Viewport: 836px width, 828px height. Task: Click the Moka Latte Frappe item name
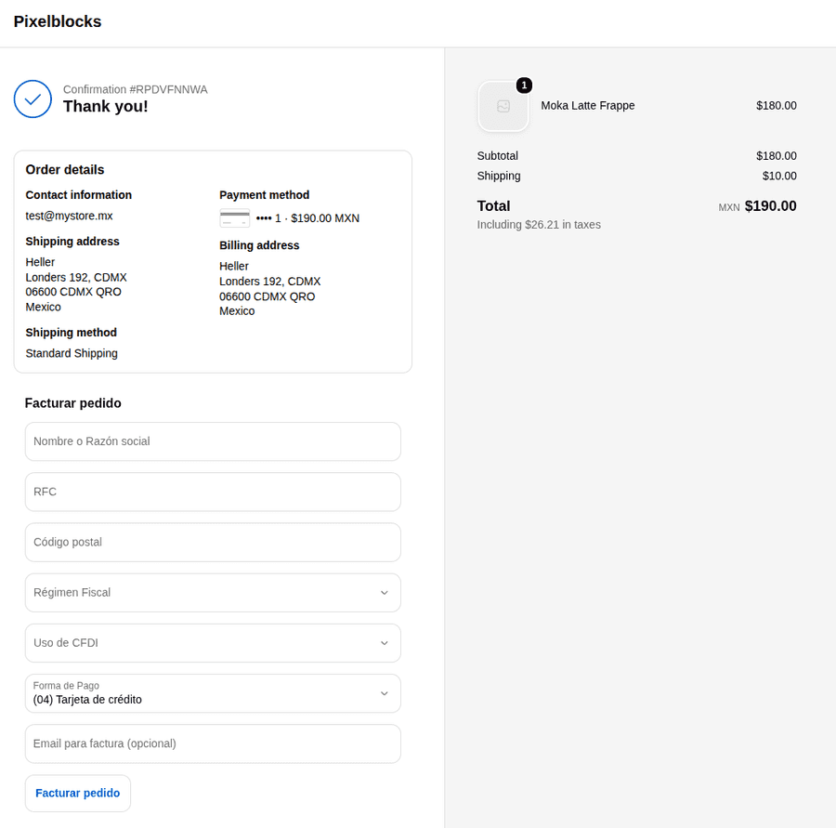[588, 106]
